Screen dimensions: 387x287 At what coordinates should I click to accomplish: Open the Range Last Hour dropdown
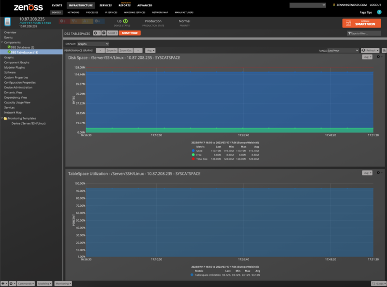click(x=343, y=50)
